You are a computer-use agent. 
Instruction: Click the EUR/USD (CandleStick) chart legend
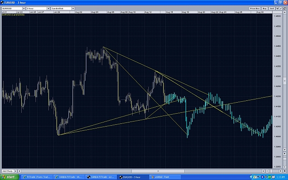tap(13, 15)
